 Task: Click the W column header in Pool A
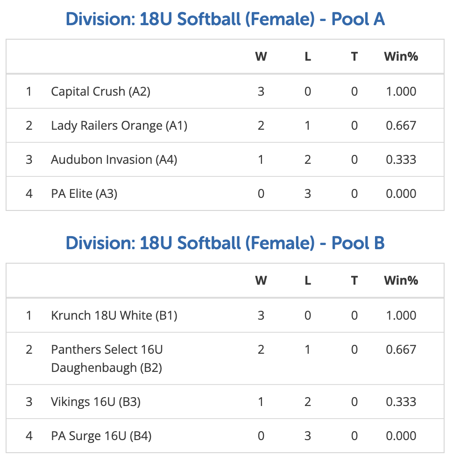click(x=261, y=56)
